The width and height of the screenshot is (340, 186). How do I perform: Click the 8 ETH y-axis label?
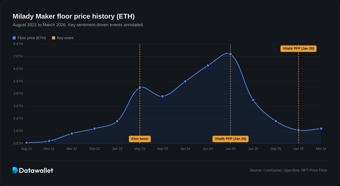(18, 44)
